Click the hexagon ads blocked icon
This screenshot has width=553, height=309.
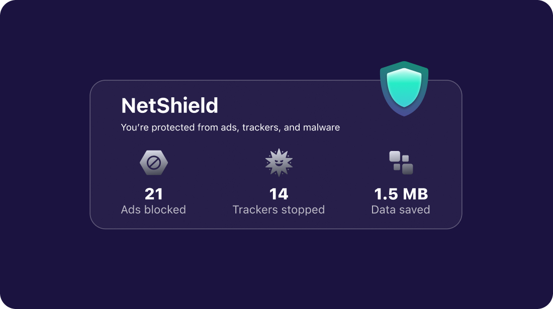(154, 163)
